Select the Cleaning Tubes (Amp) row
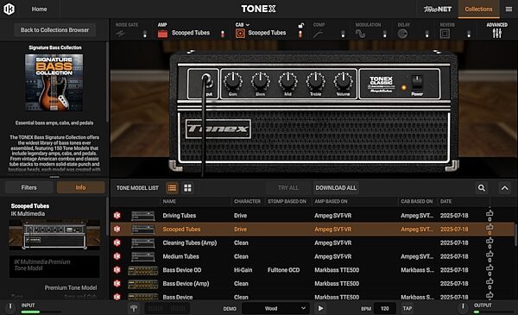Screen dimensions: 518x315 (313, 243)
